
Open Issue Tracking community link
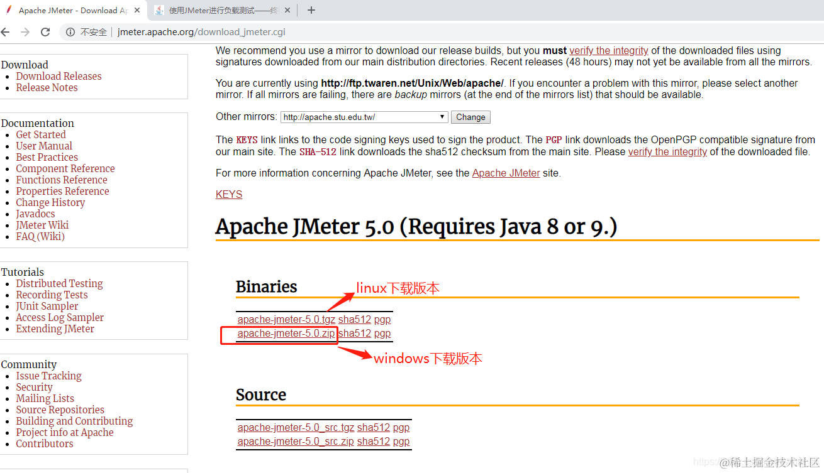pos(49,376)
